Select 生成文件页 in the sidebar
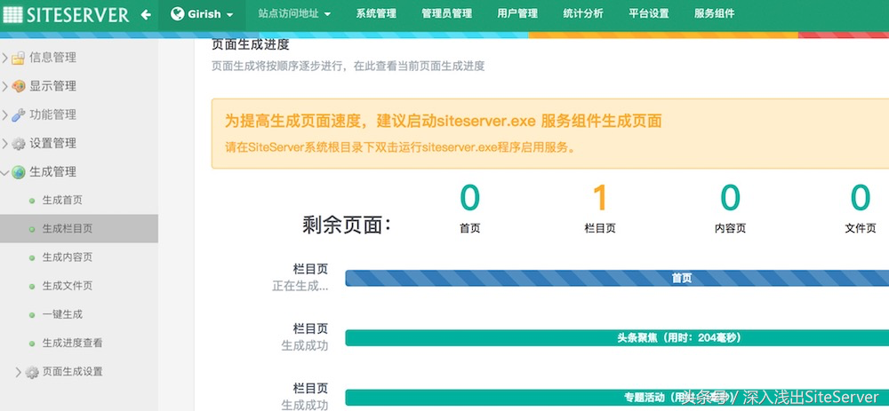Viewport: 889px width, 411px height. [68, 286]
